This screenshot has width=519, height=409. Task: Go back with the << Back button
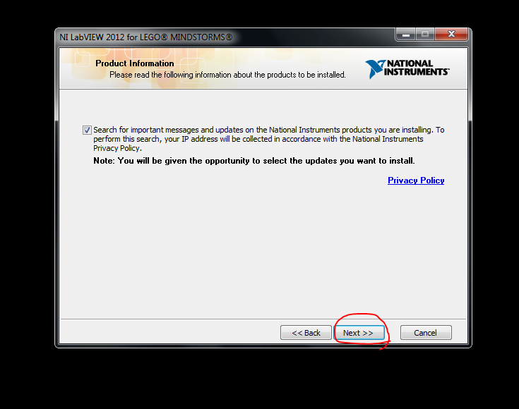pos(306,333)
